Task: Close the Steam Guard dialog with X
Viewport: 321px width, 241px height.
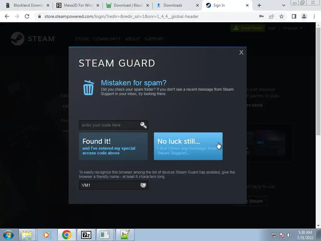Action: (x=241, y=52)
